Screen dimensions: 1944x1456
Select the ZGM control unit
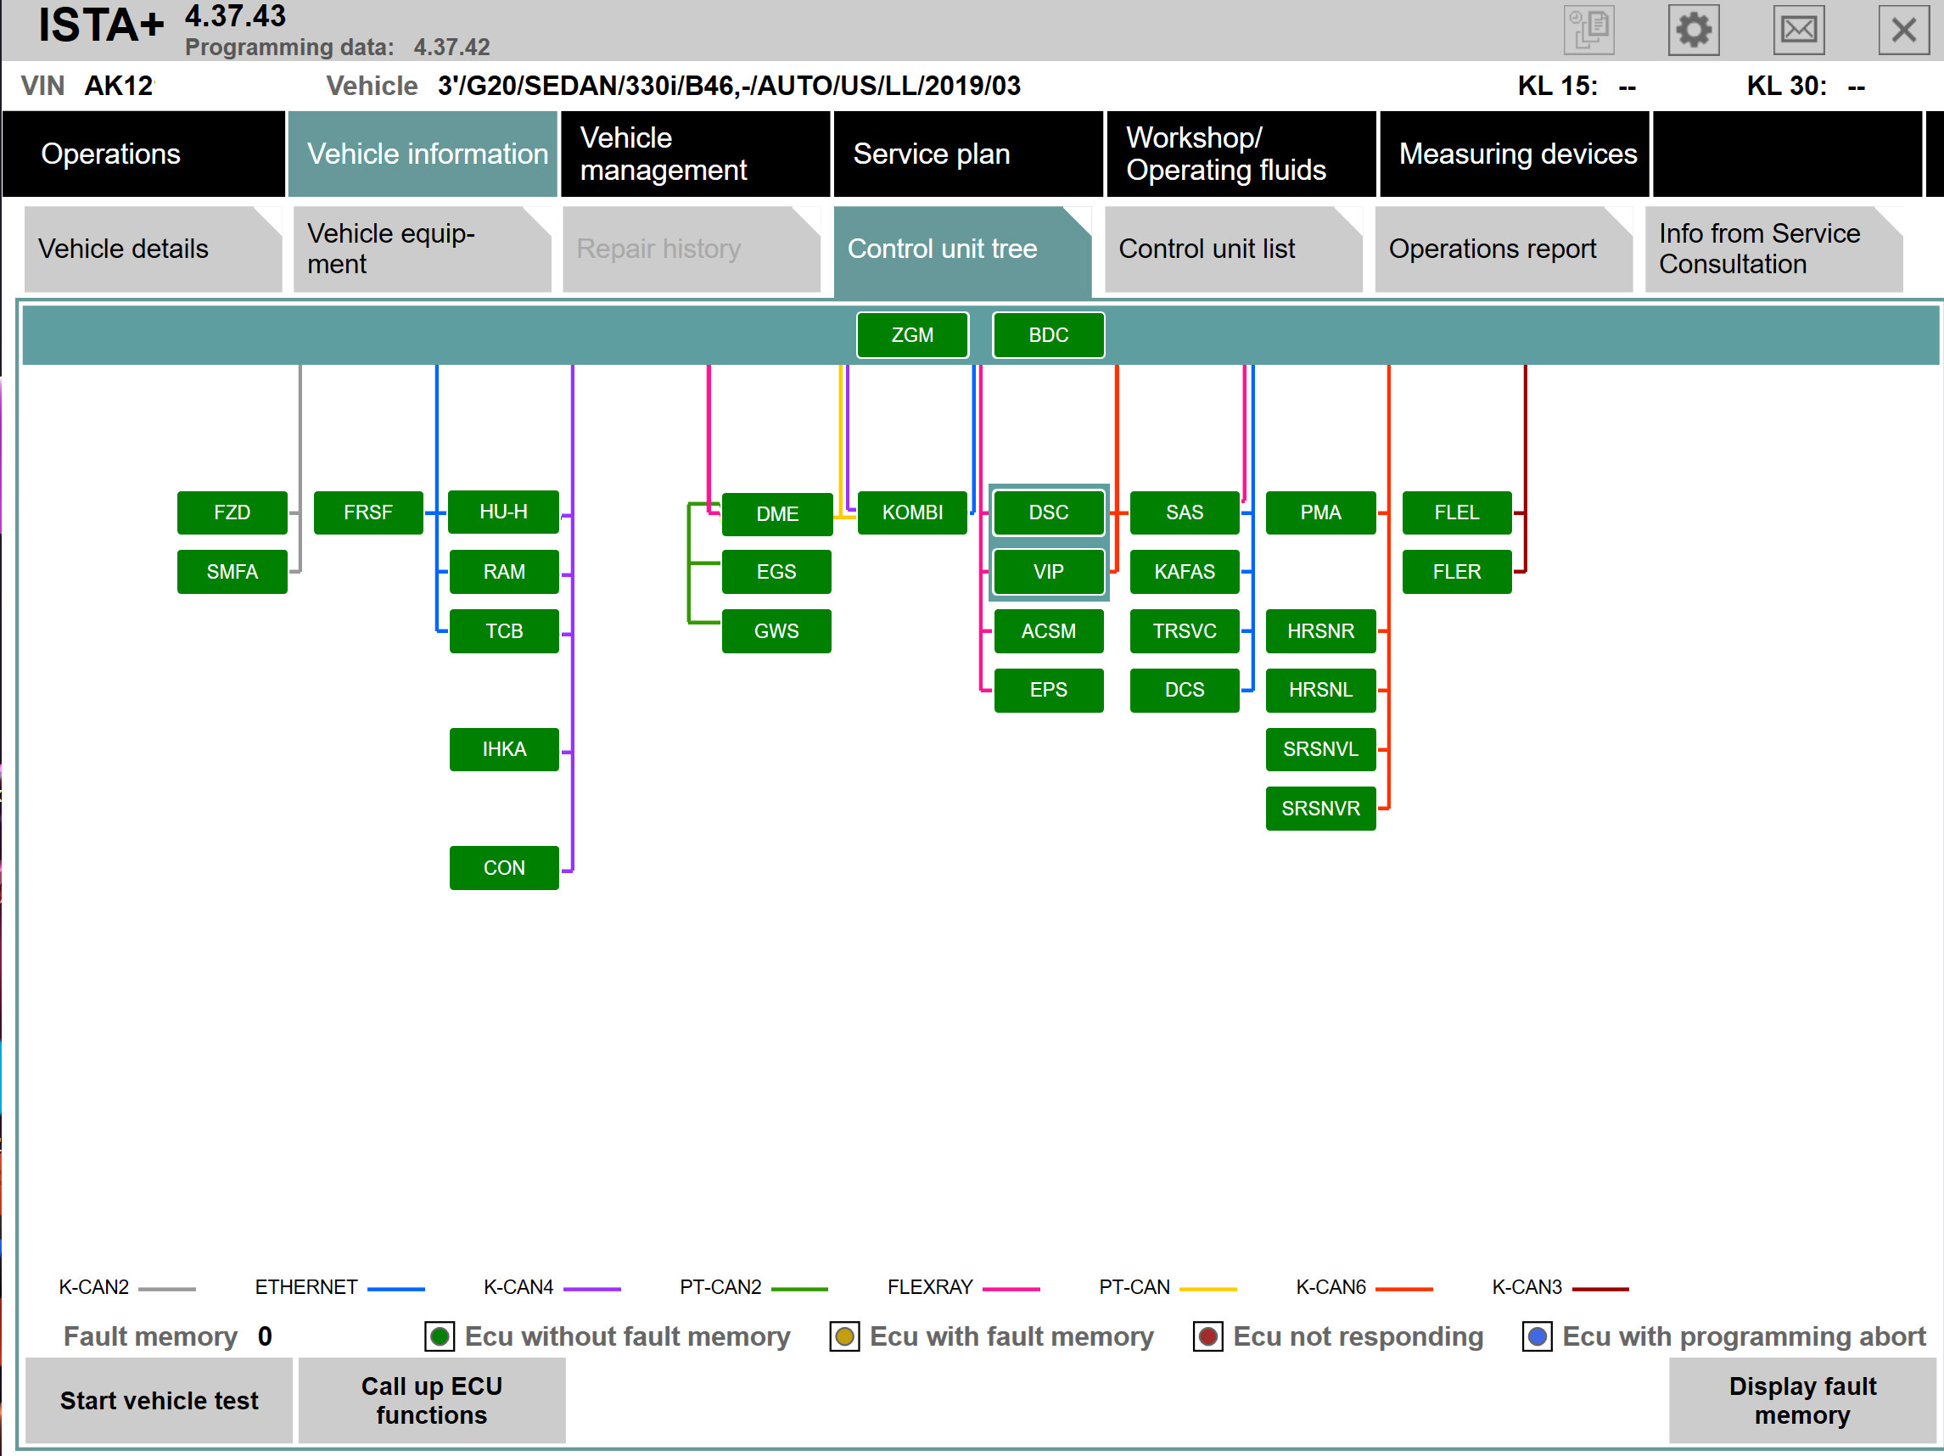pyautogui.click(x=912, y=335)
